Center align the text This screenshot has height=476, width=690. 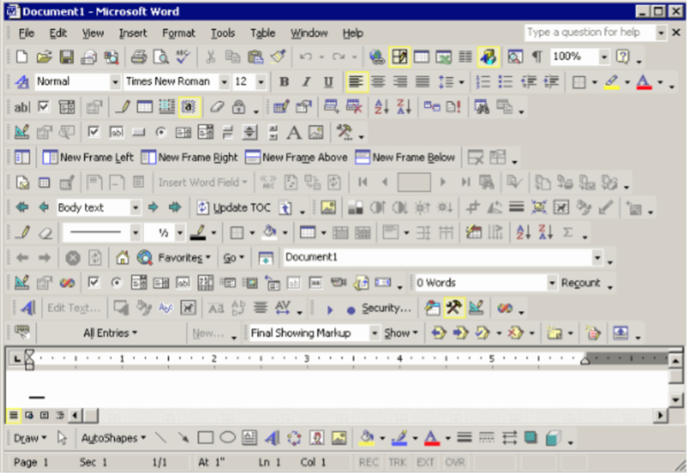point(378,82)
